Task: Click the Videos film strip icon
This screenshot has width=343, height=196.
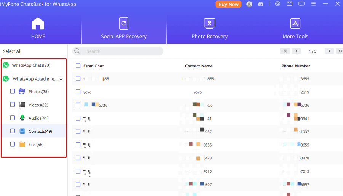Action: click(22, 105)
